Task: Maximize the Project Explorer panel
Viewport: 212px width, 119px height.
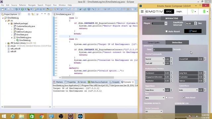Action: 49,14
